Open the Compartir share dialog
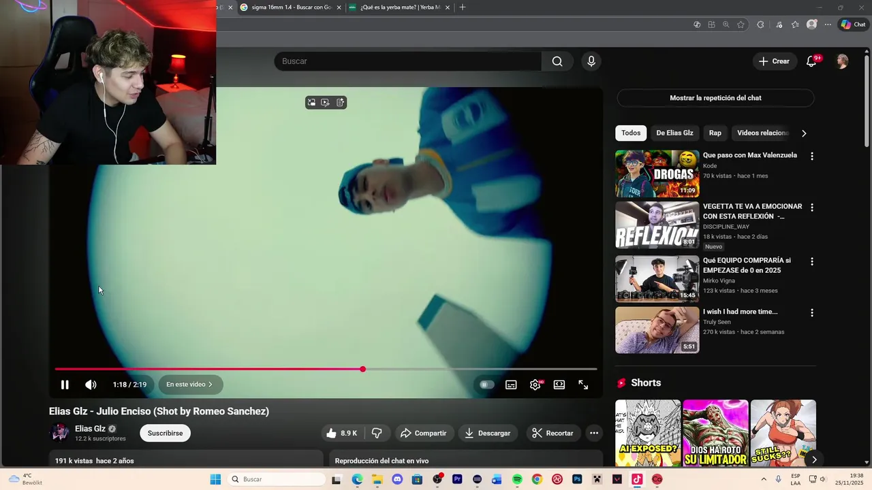Viewport: 872px width, 490px height. point(424,433)
